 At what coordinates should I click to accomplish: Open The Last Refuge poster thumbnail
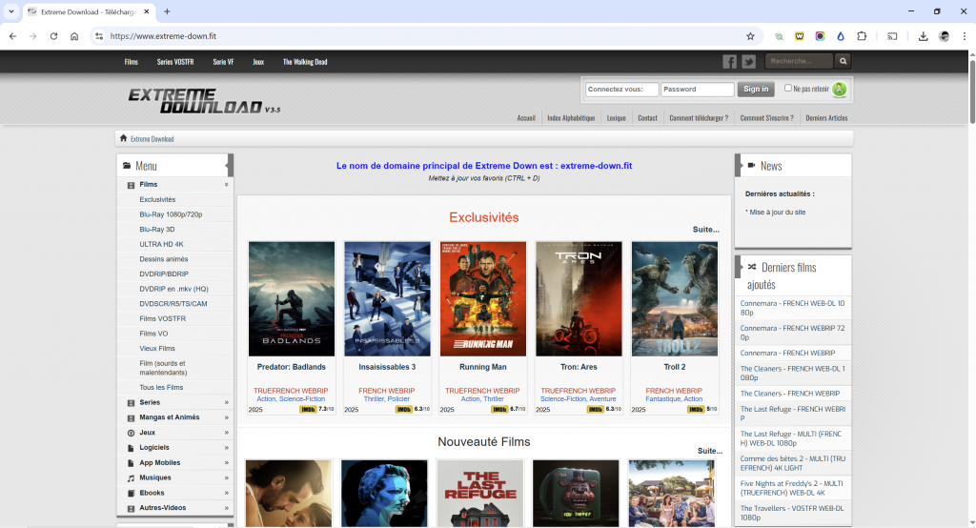coord(480,494)
